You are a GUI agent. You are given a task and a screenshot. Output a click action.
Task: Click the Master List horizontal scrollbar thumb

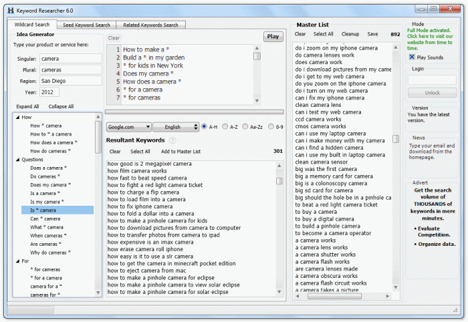click(x=334, y=296)
